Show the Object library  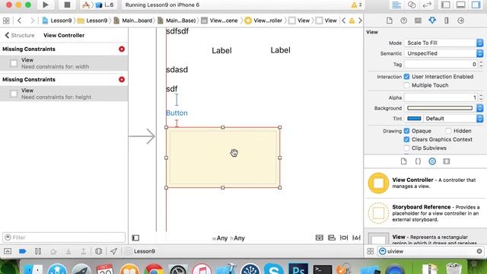pos(432,161)
